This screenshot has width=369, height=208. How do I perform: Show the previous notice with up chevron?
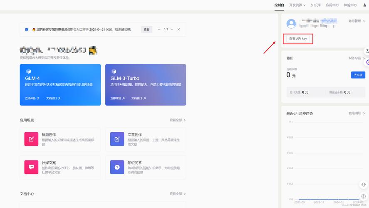[x=158, y=30]
